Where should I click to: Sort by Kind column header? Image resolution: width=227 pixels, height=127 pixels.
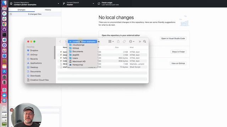tap(132, 47)
